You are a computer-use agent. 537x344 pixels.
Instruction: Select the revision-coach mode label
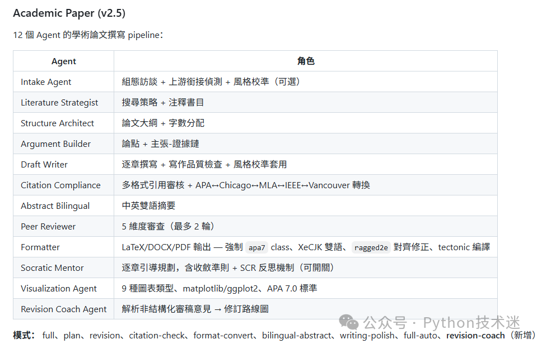click(475, 336)
